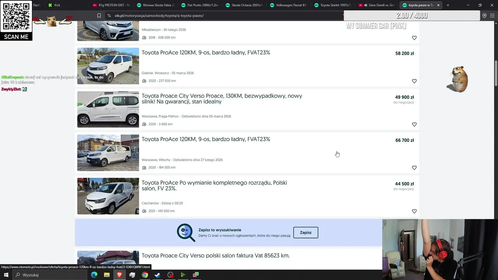This screenshot has width=498, height=280.
Task: Open Steam from the taskbar
Action: tap(158, 275)
